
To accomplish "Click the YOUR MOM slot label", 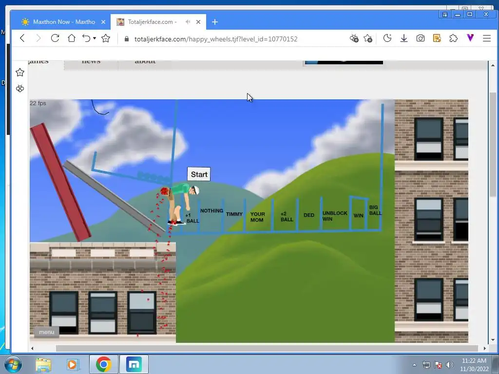I will point(257,217).
